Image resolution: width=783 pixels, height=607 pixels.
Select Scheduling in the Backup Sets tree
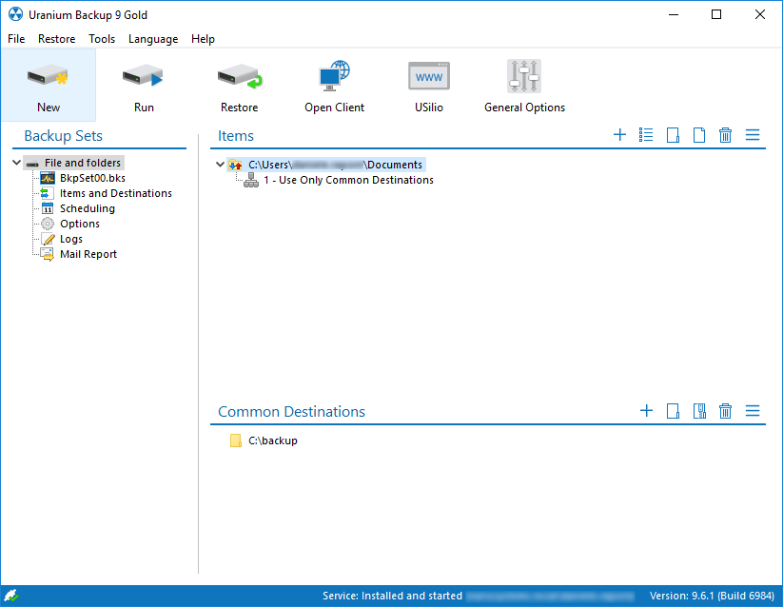point(87,208)
